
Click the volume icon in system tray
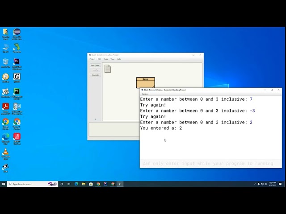point(266,184)
